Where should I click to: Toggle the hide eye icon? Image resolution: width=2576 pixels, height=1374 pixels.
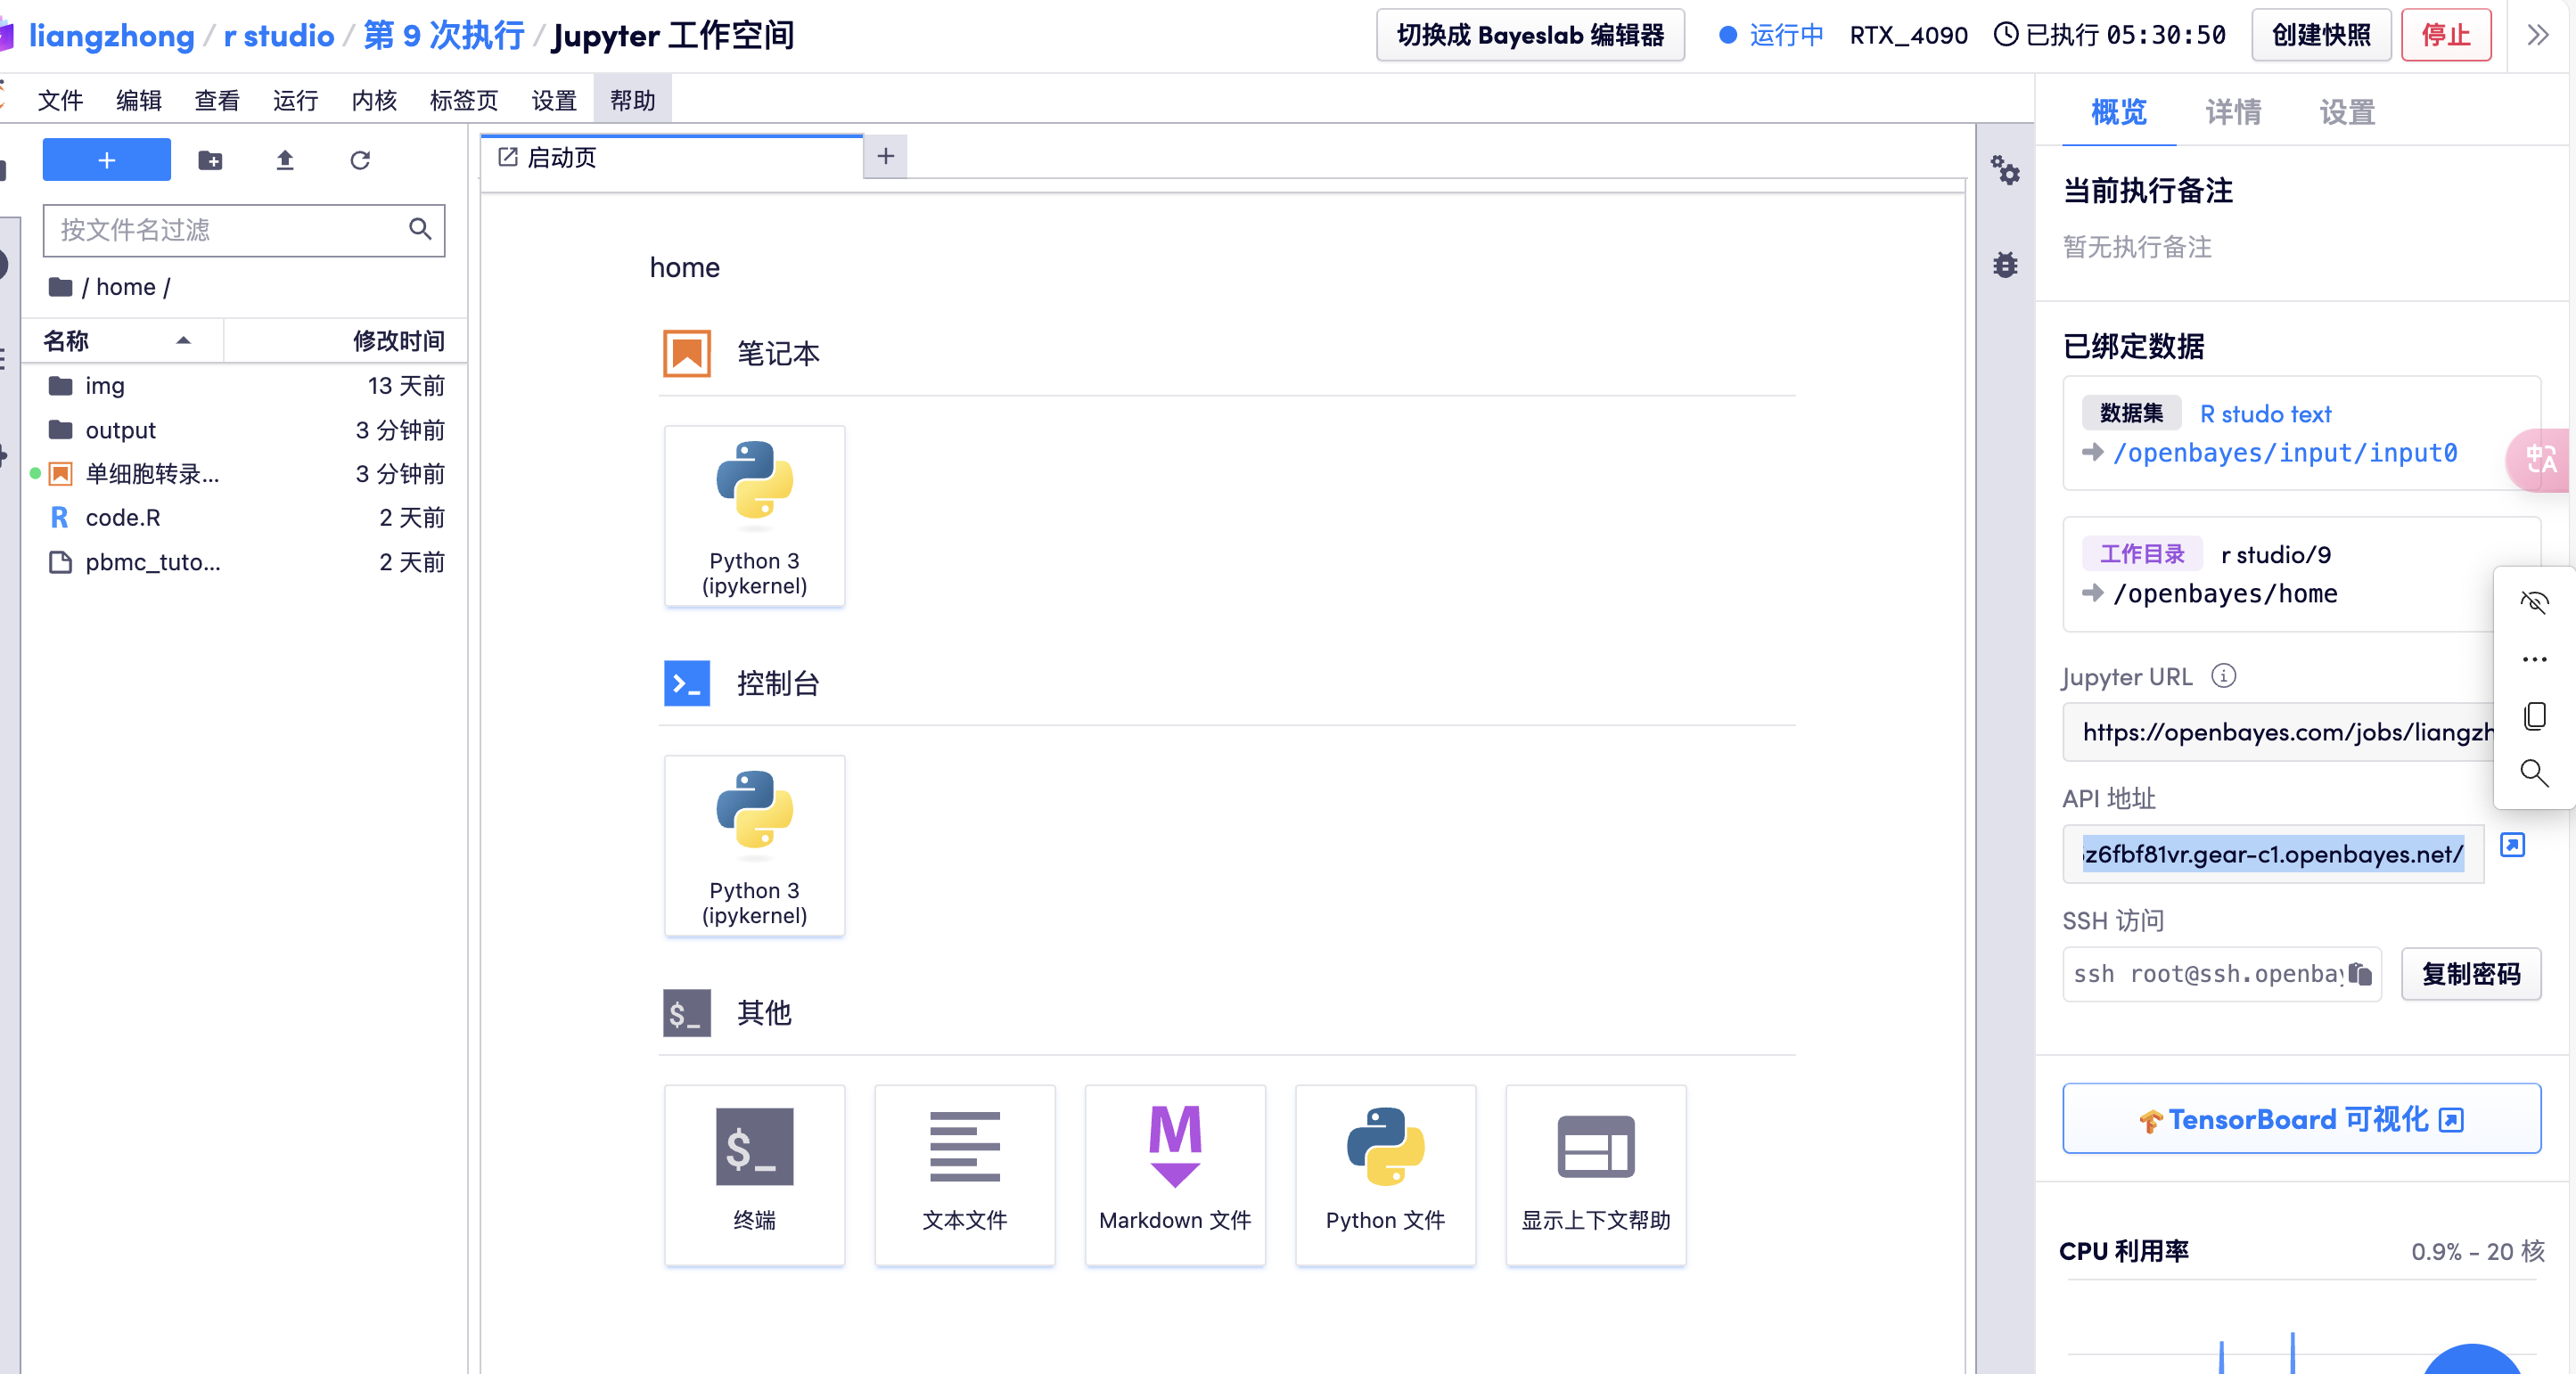(2534, 602)
